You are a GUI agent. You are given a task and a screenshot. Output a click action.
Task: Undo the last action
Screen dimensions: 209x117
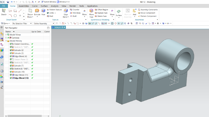pos(12,2)
